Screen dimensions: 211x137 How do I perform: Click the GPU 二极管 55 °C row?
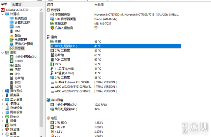tap(116, 78)
